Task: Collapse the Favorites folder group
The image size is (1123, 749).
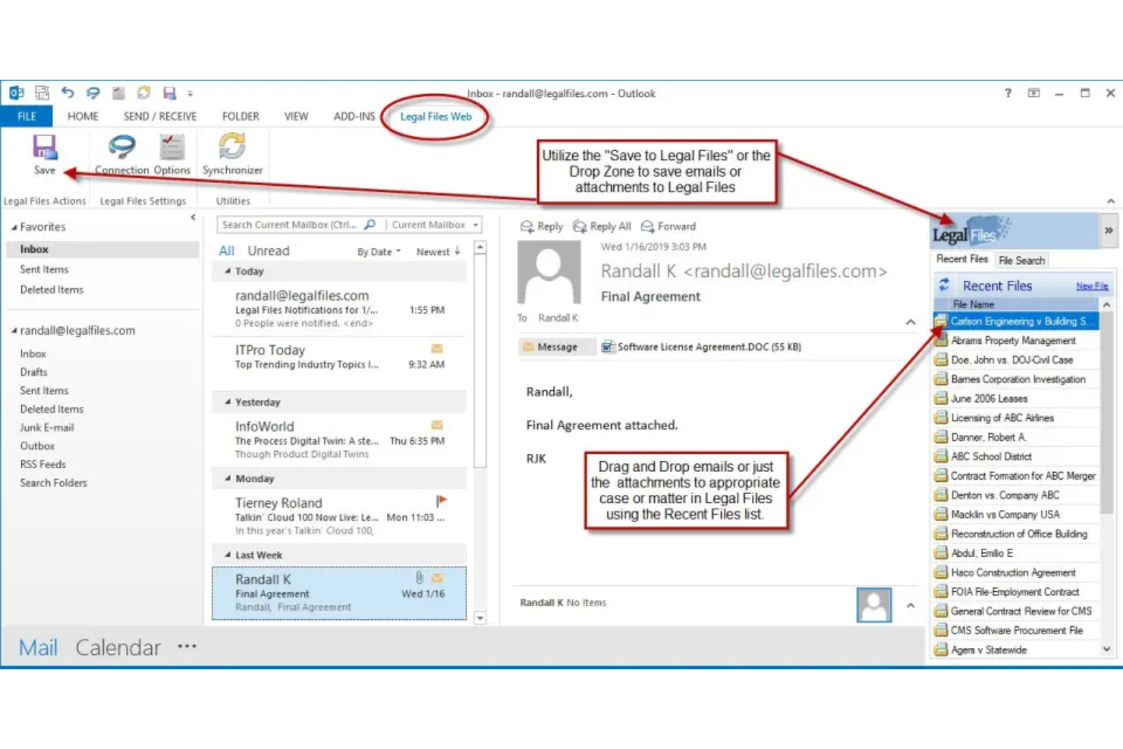Action: click(x=14, y=227)
